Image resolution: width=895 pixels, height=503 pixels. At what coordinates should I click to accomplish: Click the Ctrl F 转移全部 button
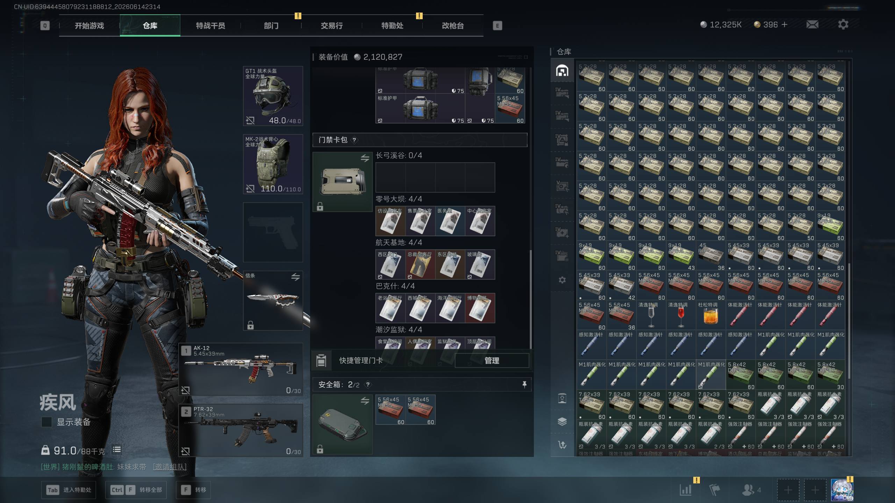[x=136, y=490]
